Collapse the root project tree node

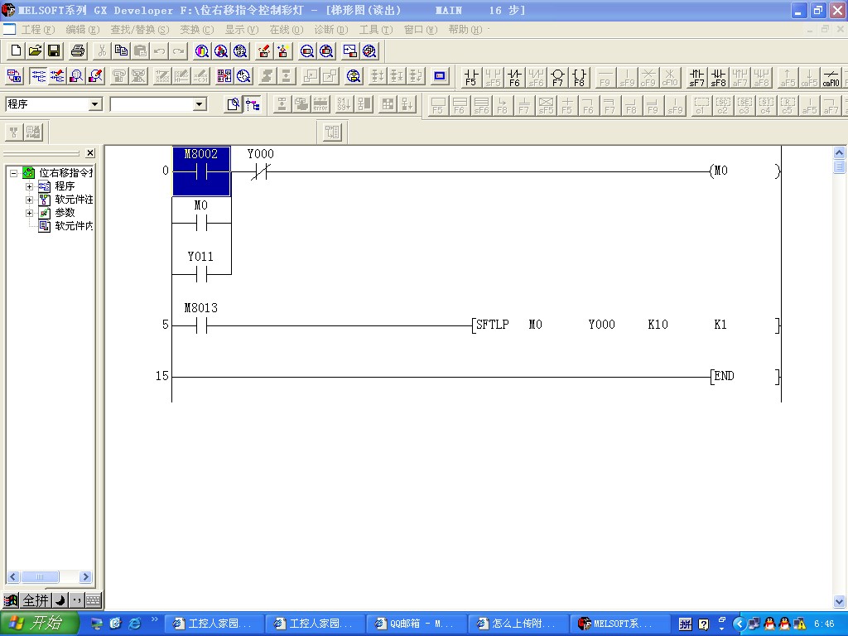click(x=14, y=173)
